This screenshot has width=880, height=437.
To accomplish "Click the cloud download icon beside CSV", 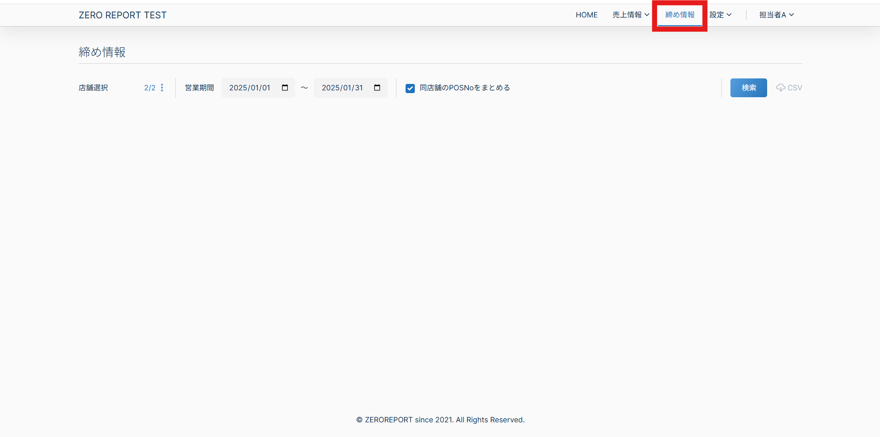I will tap(780, 88).
